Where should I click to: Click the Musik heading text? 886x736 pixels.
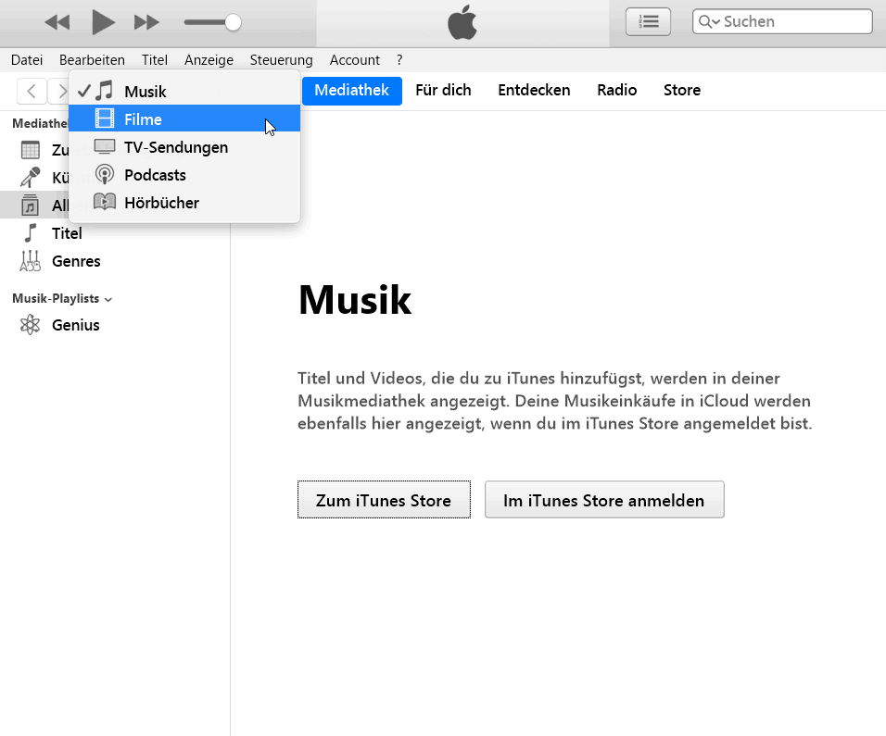click(x=355, y=299)
